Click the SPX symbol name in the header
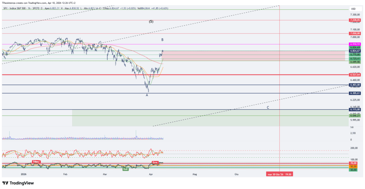 click(5, 9)
